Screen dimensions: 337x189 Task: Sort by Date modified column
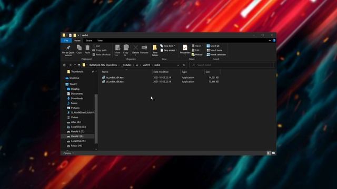[x=166, y=72]
